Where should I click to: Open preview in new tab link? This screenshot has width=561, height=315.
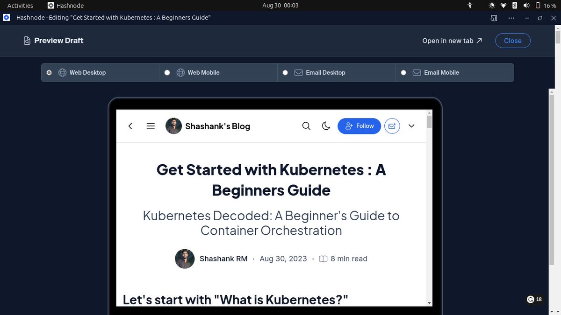[452, 41]
